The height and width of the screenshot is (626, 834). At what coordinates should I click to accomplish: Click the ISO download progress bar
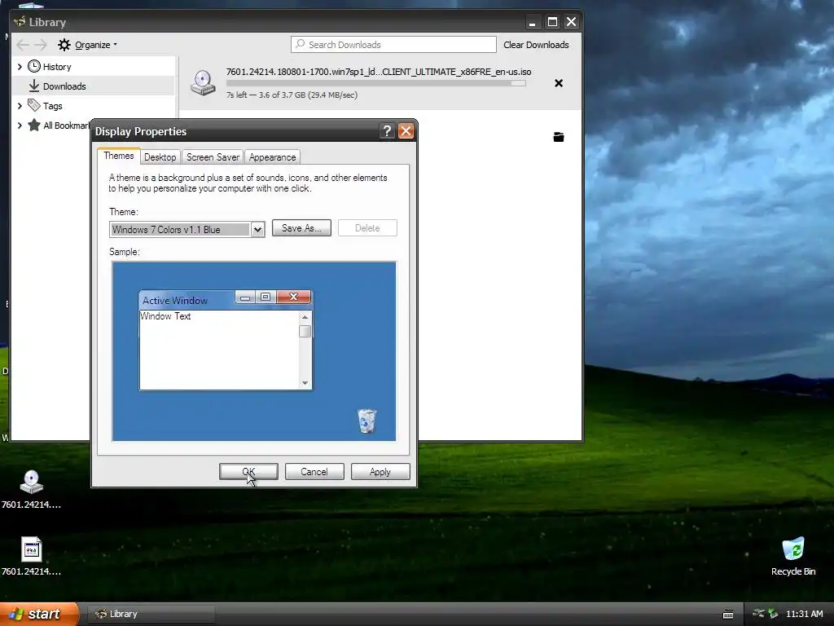coord(376,83)
